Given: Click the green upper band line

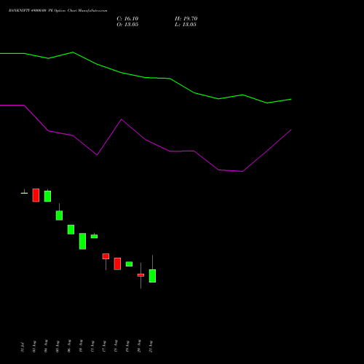Looking at the screenshot, I should tap(146, 77).
